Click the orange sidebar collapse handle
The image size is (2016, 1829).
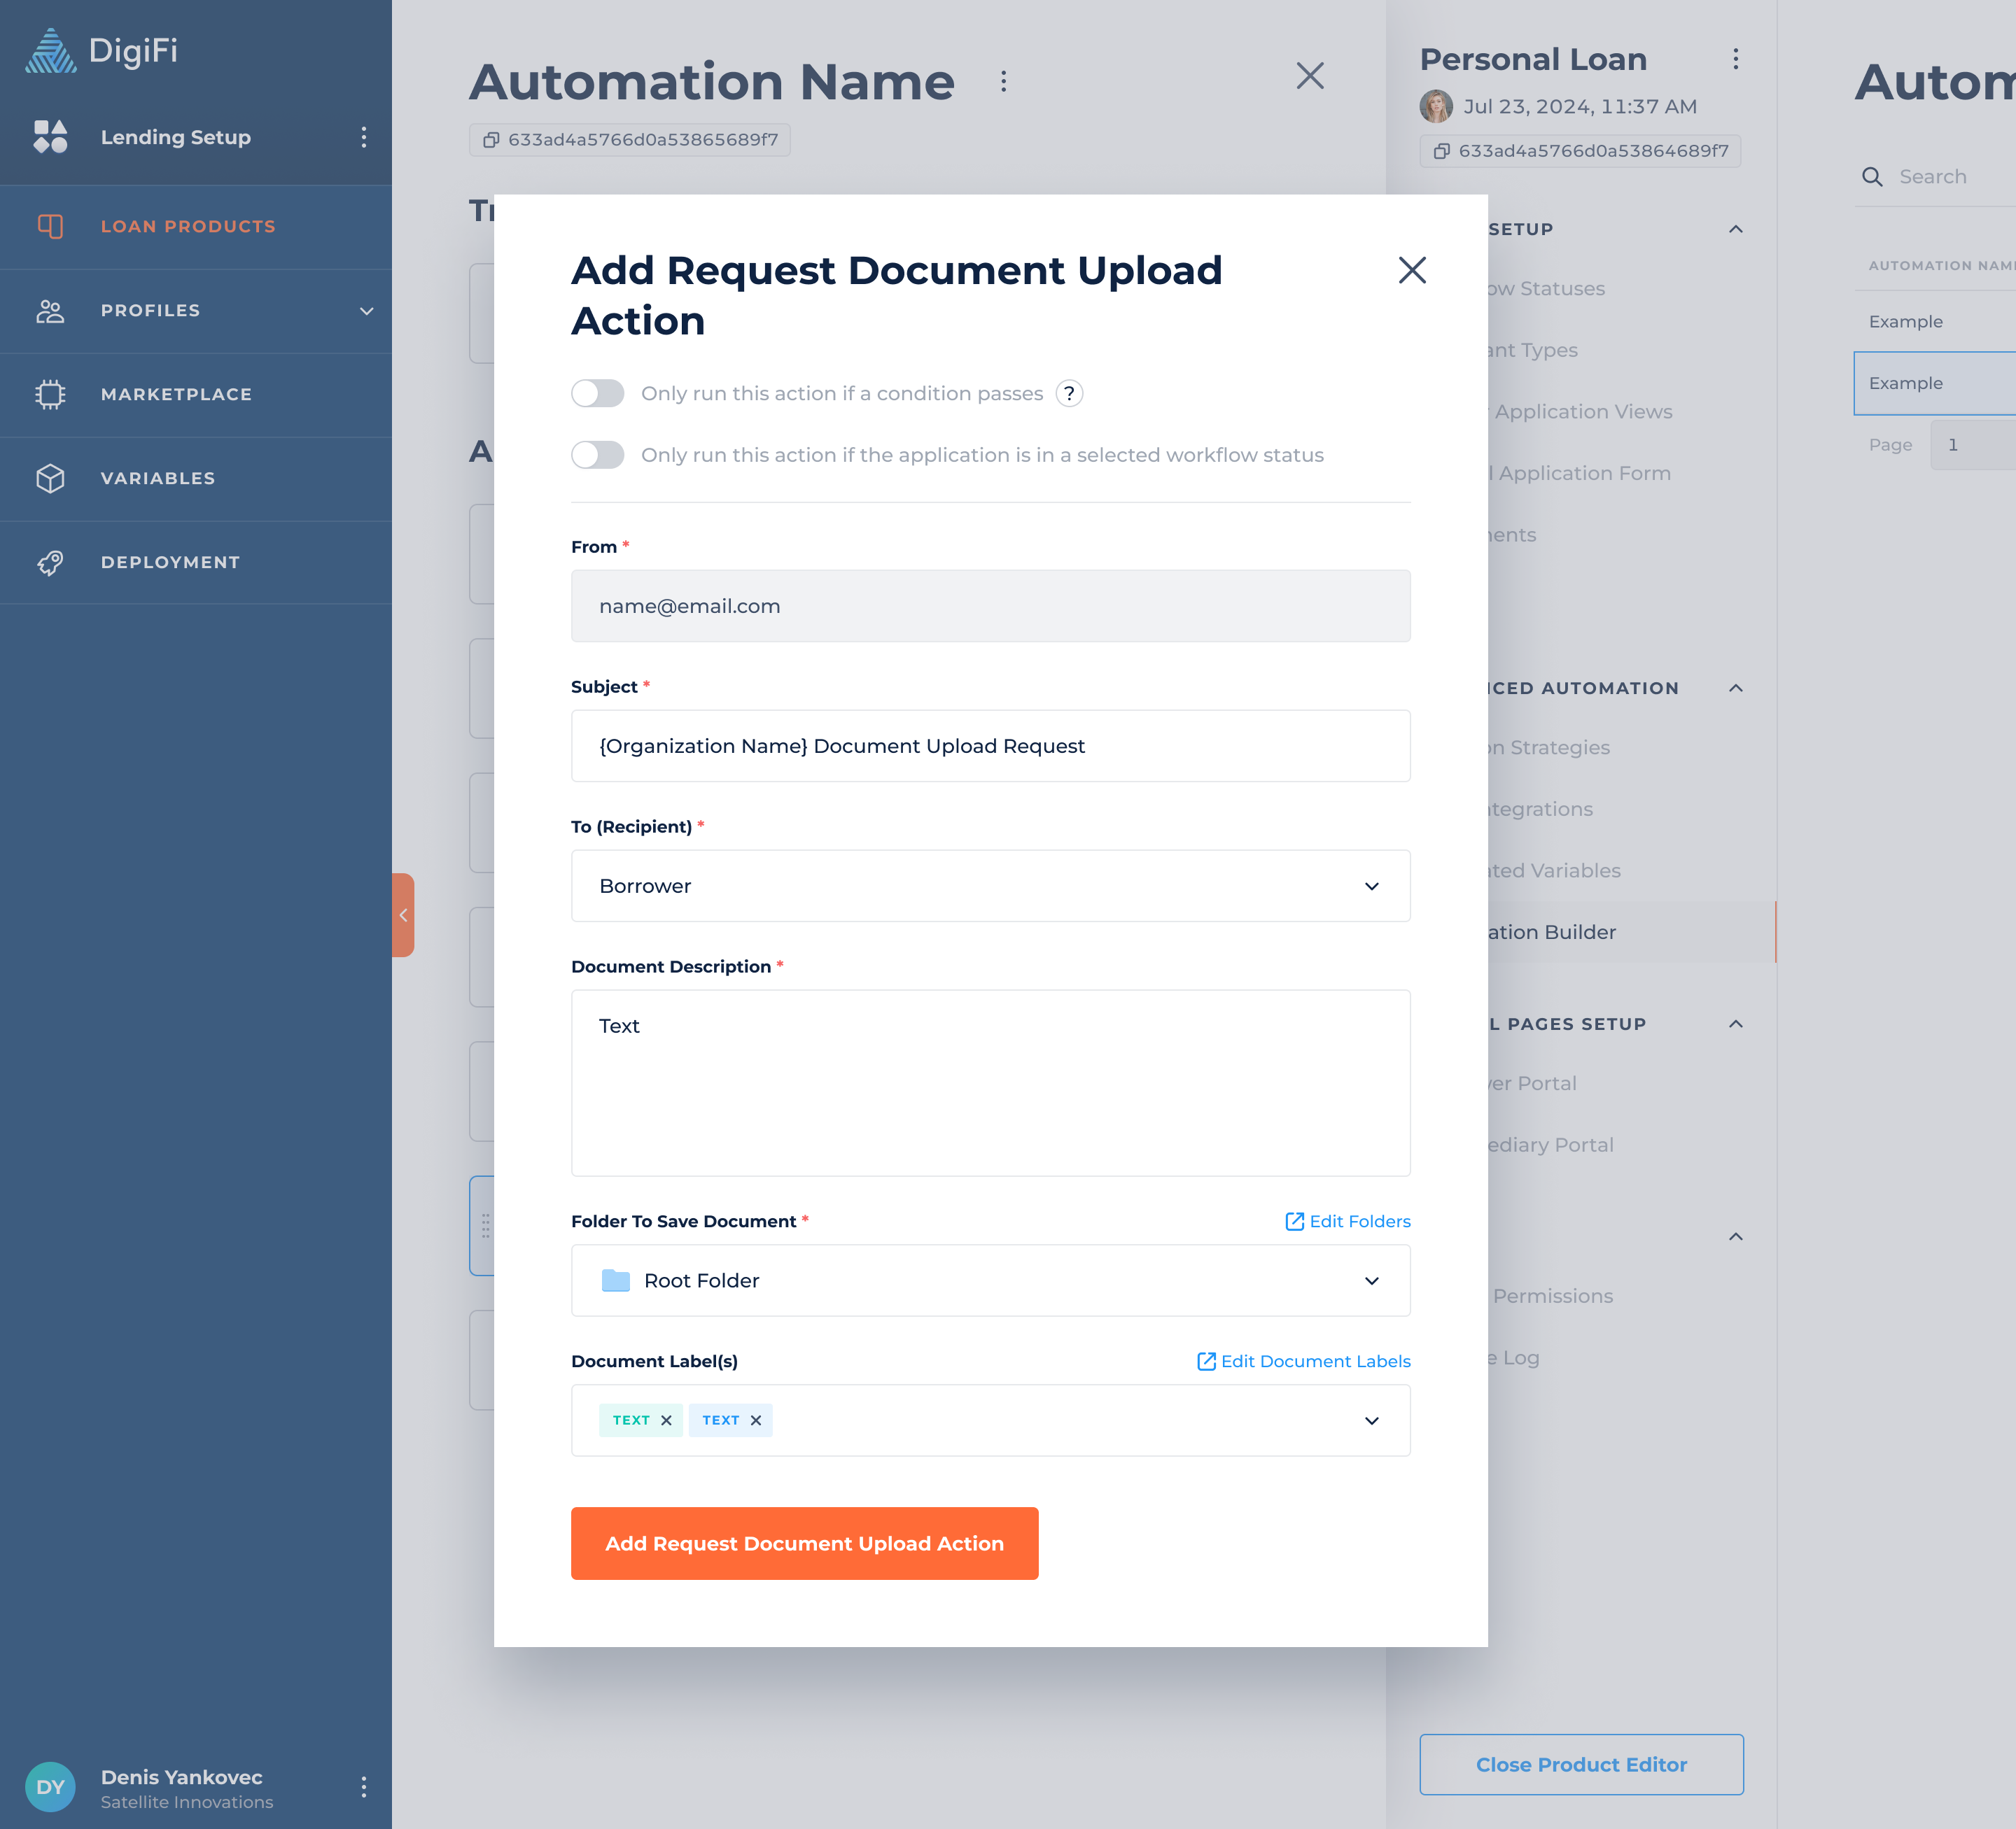point(403,915)
